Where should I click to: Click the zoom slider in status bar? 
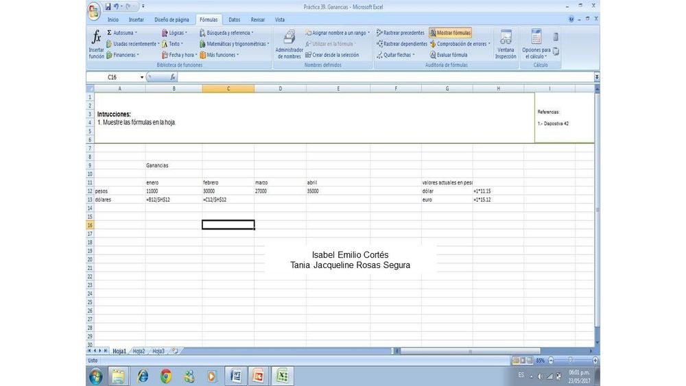click(569, 361)
